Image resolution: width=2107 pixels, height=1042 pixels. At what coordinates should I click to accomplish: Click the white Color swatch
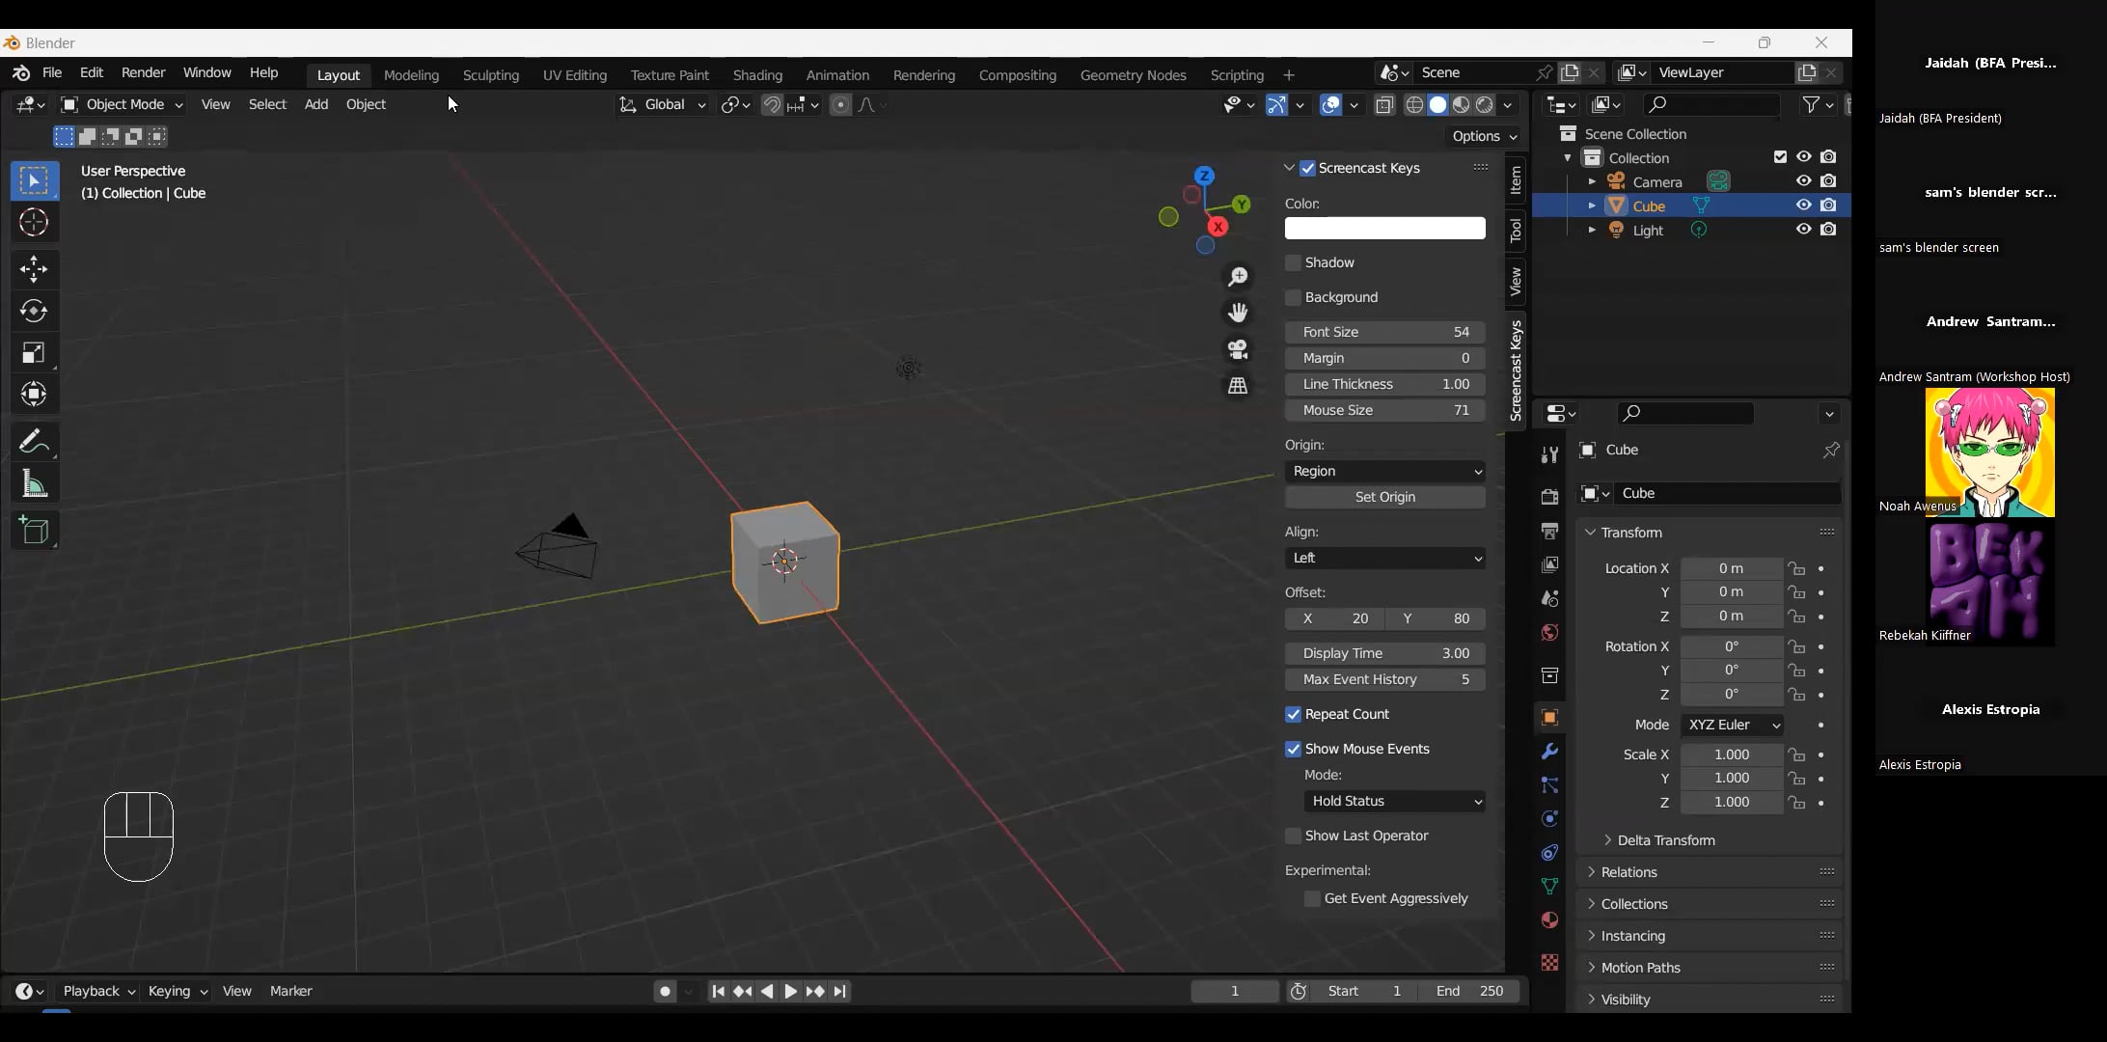(x=1385, y=228)
